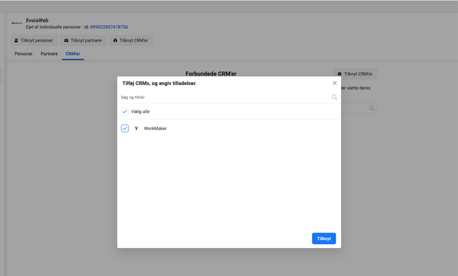Click the Tilknyt personer button
458x276 pixels.
click(34, 40)
